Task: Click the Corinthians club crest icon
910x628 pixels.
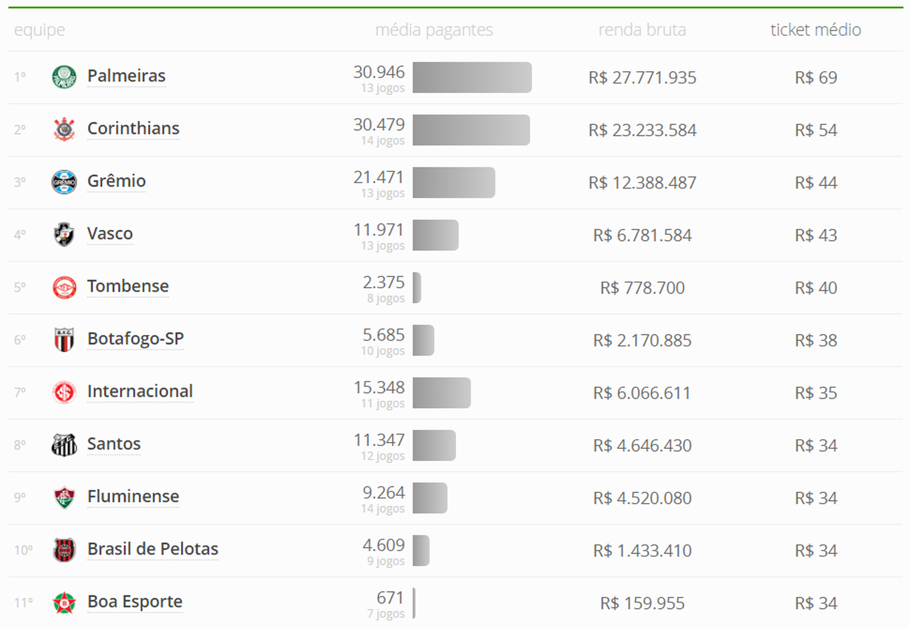Action: tap(64, 130)
